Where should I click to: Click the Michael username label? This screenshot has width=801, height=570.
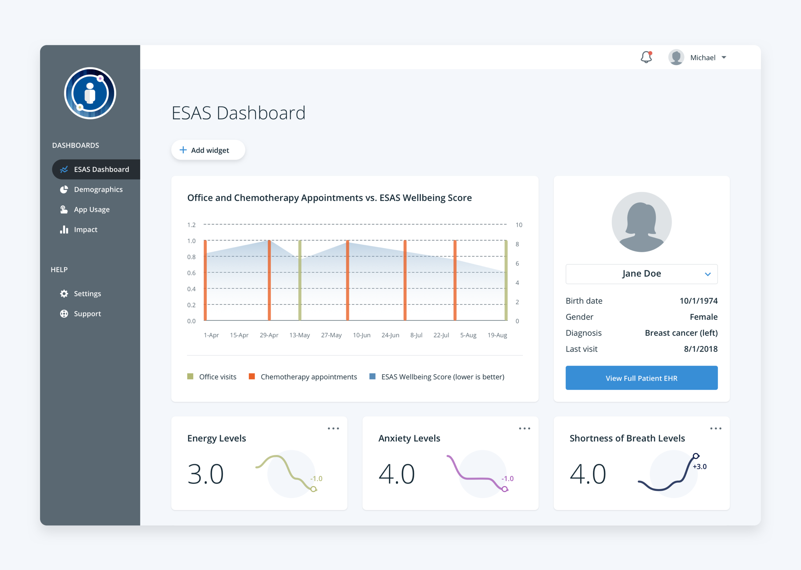point(702,58)
